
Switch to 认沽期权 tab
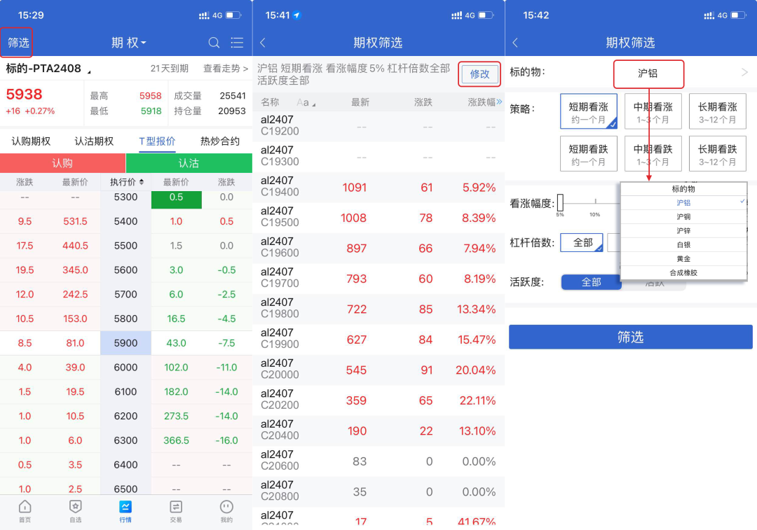tap(94, 141)
